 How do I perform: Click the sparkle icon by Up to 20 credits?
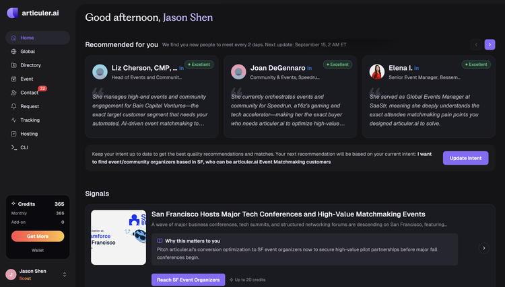click(231, 280)
